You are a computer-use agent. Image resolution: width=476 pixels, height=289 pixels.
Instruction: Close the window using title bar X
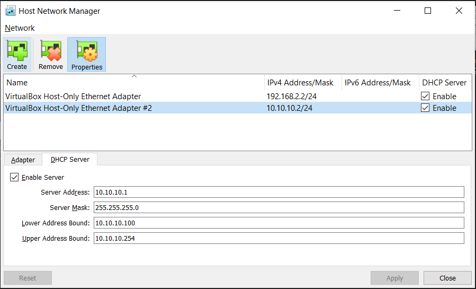tap(459, 11)
